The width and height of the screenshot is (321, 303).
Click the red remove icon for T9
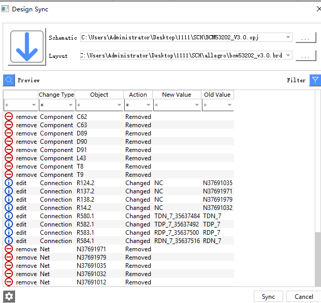click(x=9, y=174)
